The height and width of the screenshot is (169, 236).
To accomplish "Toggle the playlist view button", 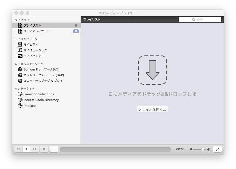I will tap(54, 149).
